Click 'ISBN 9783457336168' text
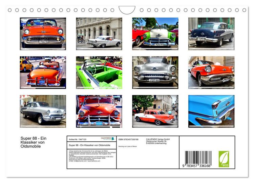Screen dimensions: 254x183 click(x=128, y=139)
